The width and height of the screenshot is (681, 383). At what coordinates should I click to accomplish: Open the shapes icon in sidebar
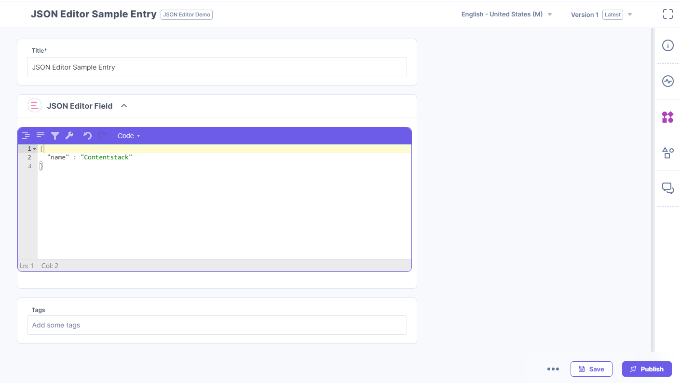click(667, 153)
